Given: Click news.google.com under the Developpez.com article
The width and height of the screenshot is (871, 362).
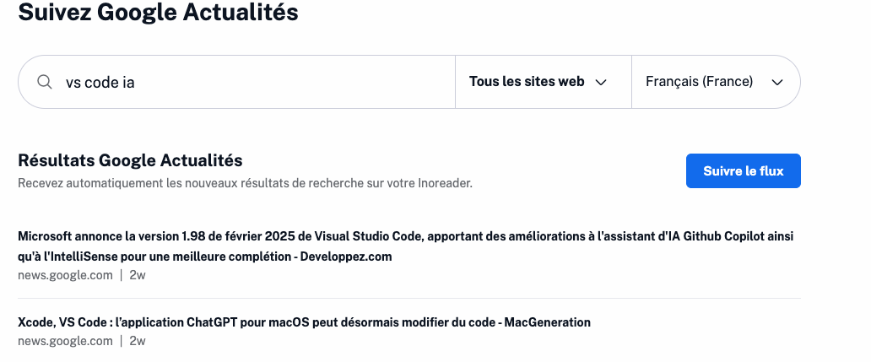Looking at the screenshot, I should (65, 274).
